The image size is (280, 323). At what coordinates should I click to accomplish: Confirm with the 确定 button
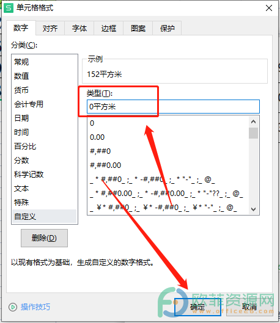pyautogui.click(x=197, y=307)
